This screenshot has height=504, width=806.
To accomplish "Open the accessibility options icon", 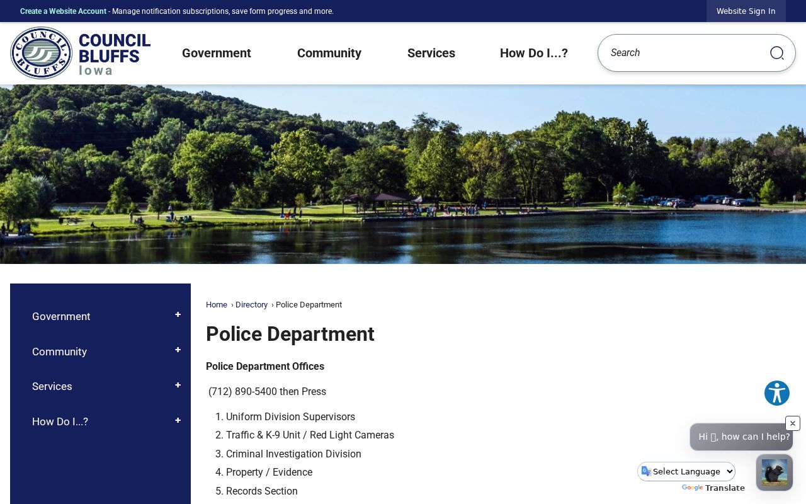I will point(777,393).
